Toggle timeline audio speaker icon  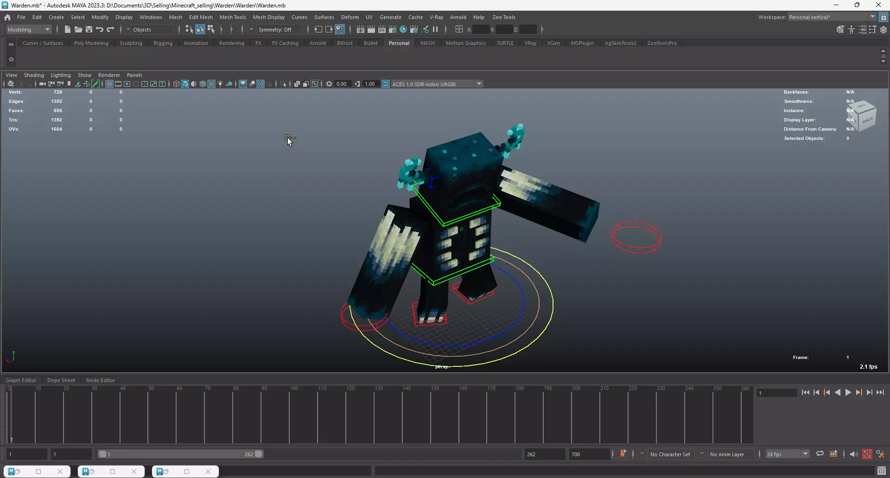click(854, 454)
